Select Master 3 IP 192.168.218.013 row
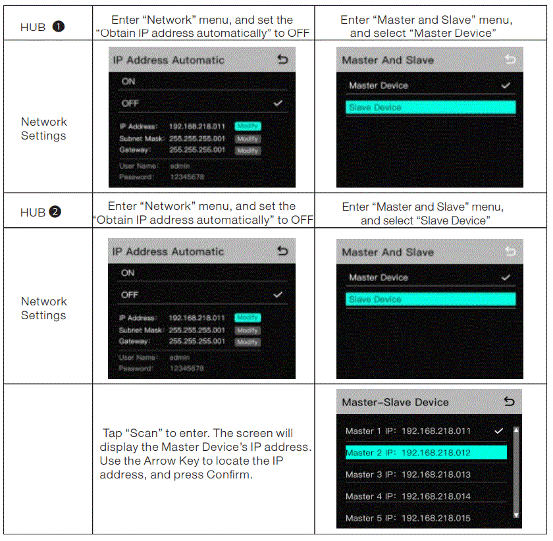Image resolution: width=553 pixels, height=541 pixels. click(426, 475)
